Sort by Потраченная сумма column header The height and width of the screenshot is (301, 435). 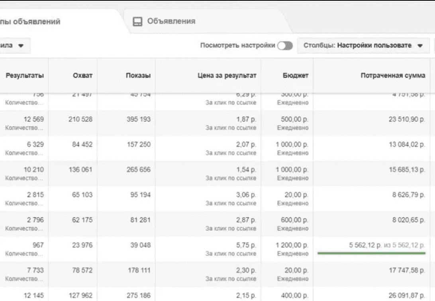(393, 76)
